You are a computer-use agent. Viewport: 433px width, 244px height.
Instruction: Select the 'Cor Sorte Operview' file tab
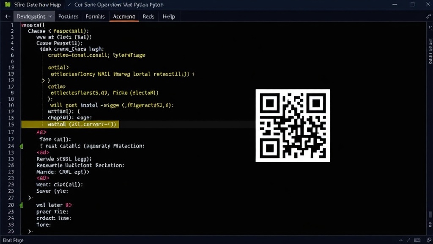click(x=119, y=5)
